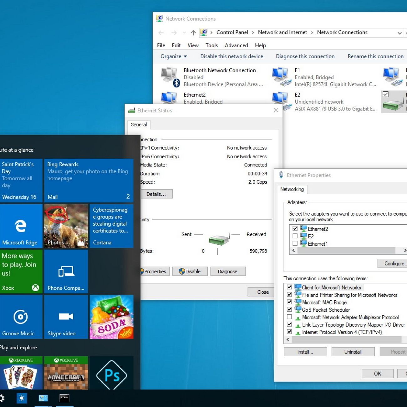Image resolution: width=407 pixels, height=407 pixels.
Task: Open the Microsoft Edge tile
Action: tap(21, 226)
